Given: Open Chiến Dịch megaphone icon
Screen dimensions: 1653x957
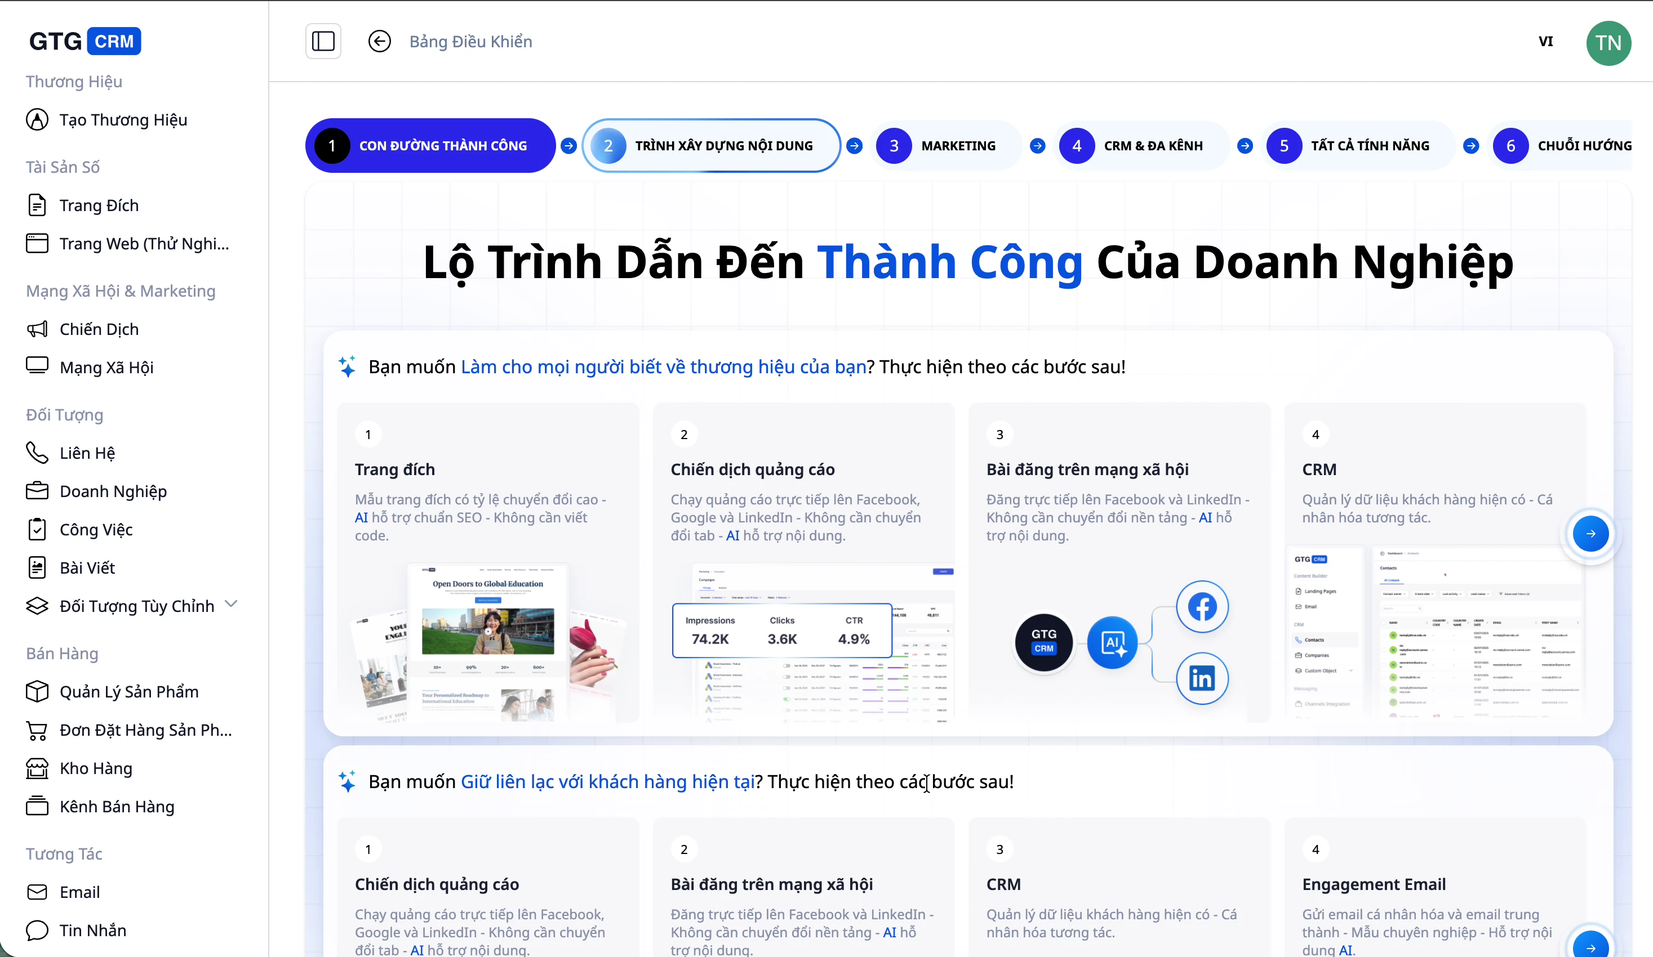Looking at the screenshot, I should [37, 329].
